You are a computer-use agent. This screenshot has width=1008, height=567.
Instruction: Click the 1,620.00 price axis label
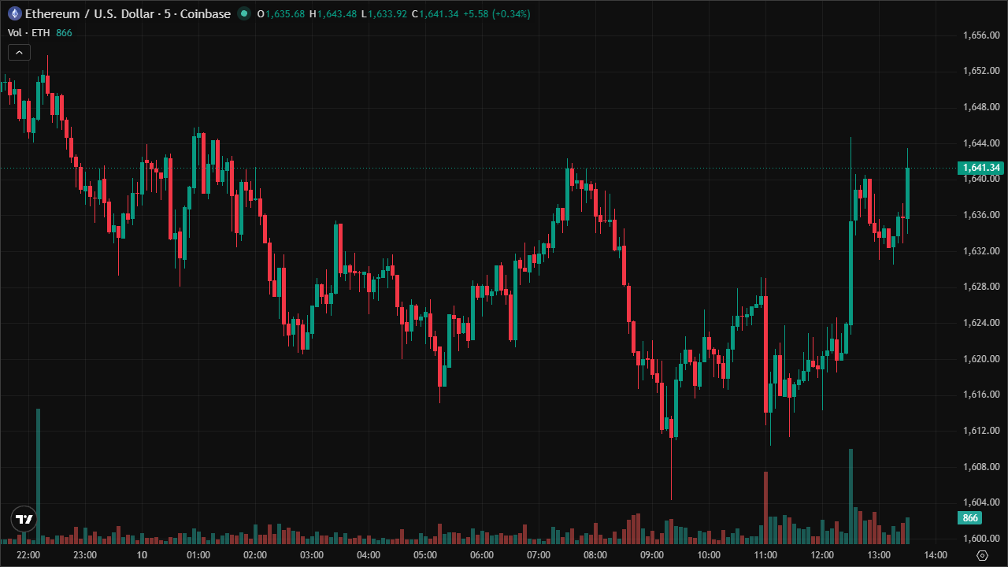[980, 359]
